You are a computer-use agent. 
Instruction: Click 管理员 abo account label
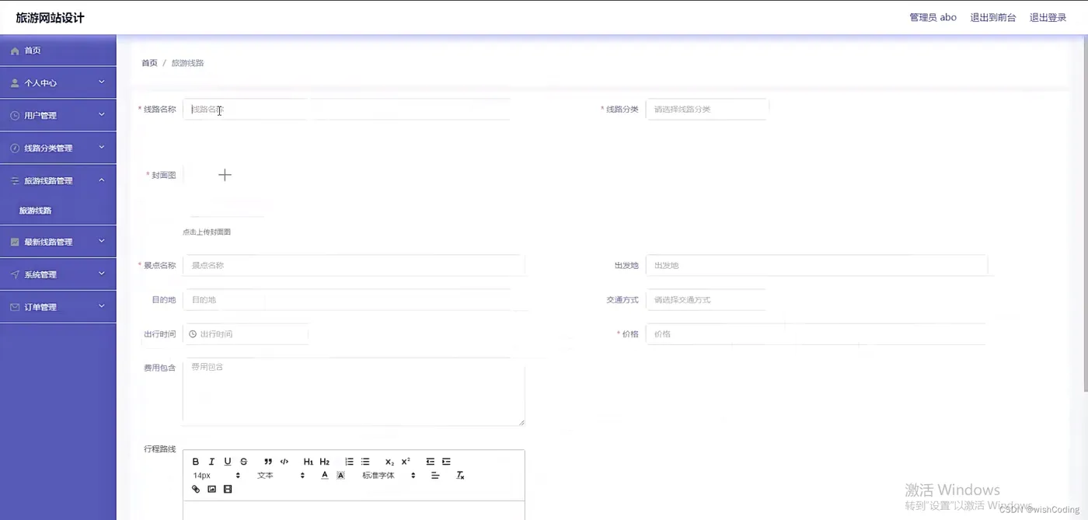(933, 17)
